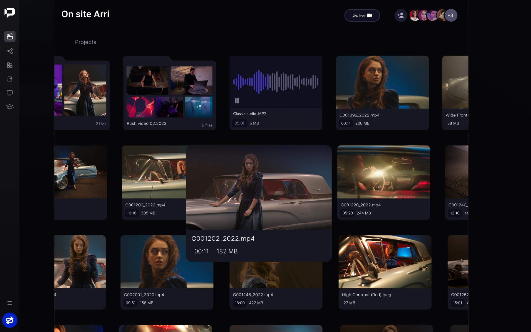Screen dimensions: 531x332
Task: Click the Classic audio .MP3 file name
Action: [250, 114]
